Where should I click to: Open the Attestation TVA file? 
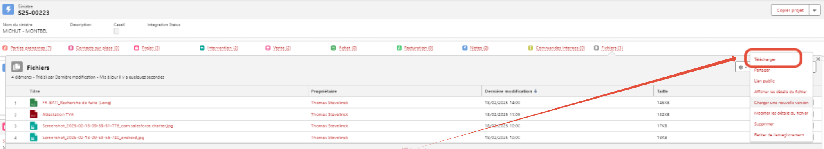pyautogui.click(x=58, y=114)
